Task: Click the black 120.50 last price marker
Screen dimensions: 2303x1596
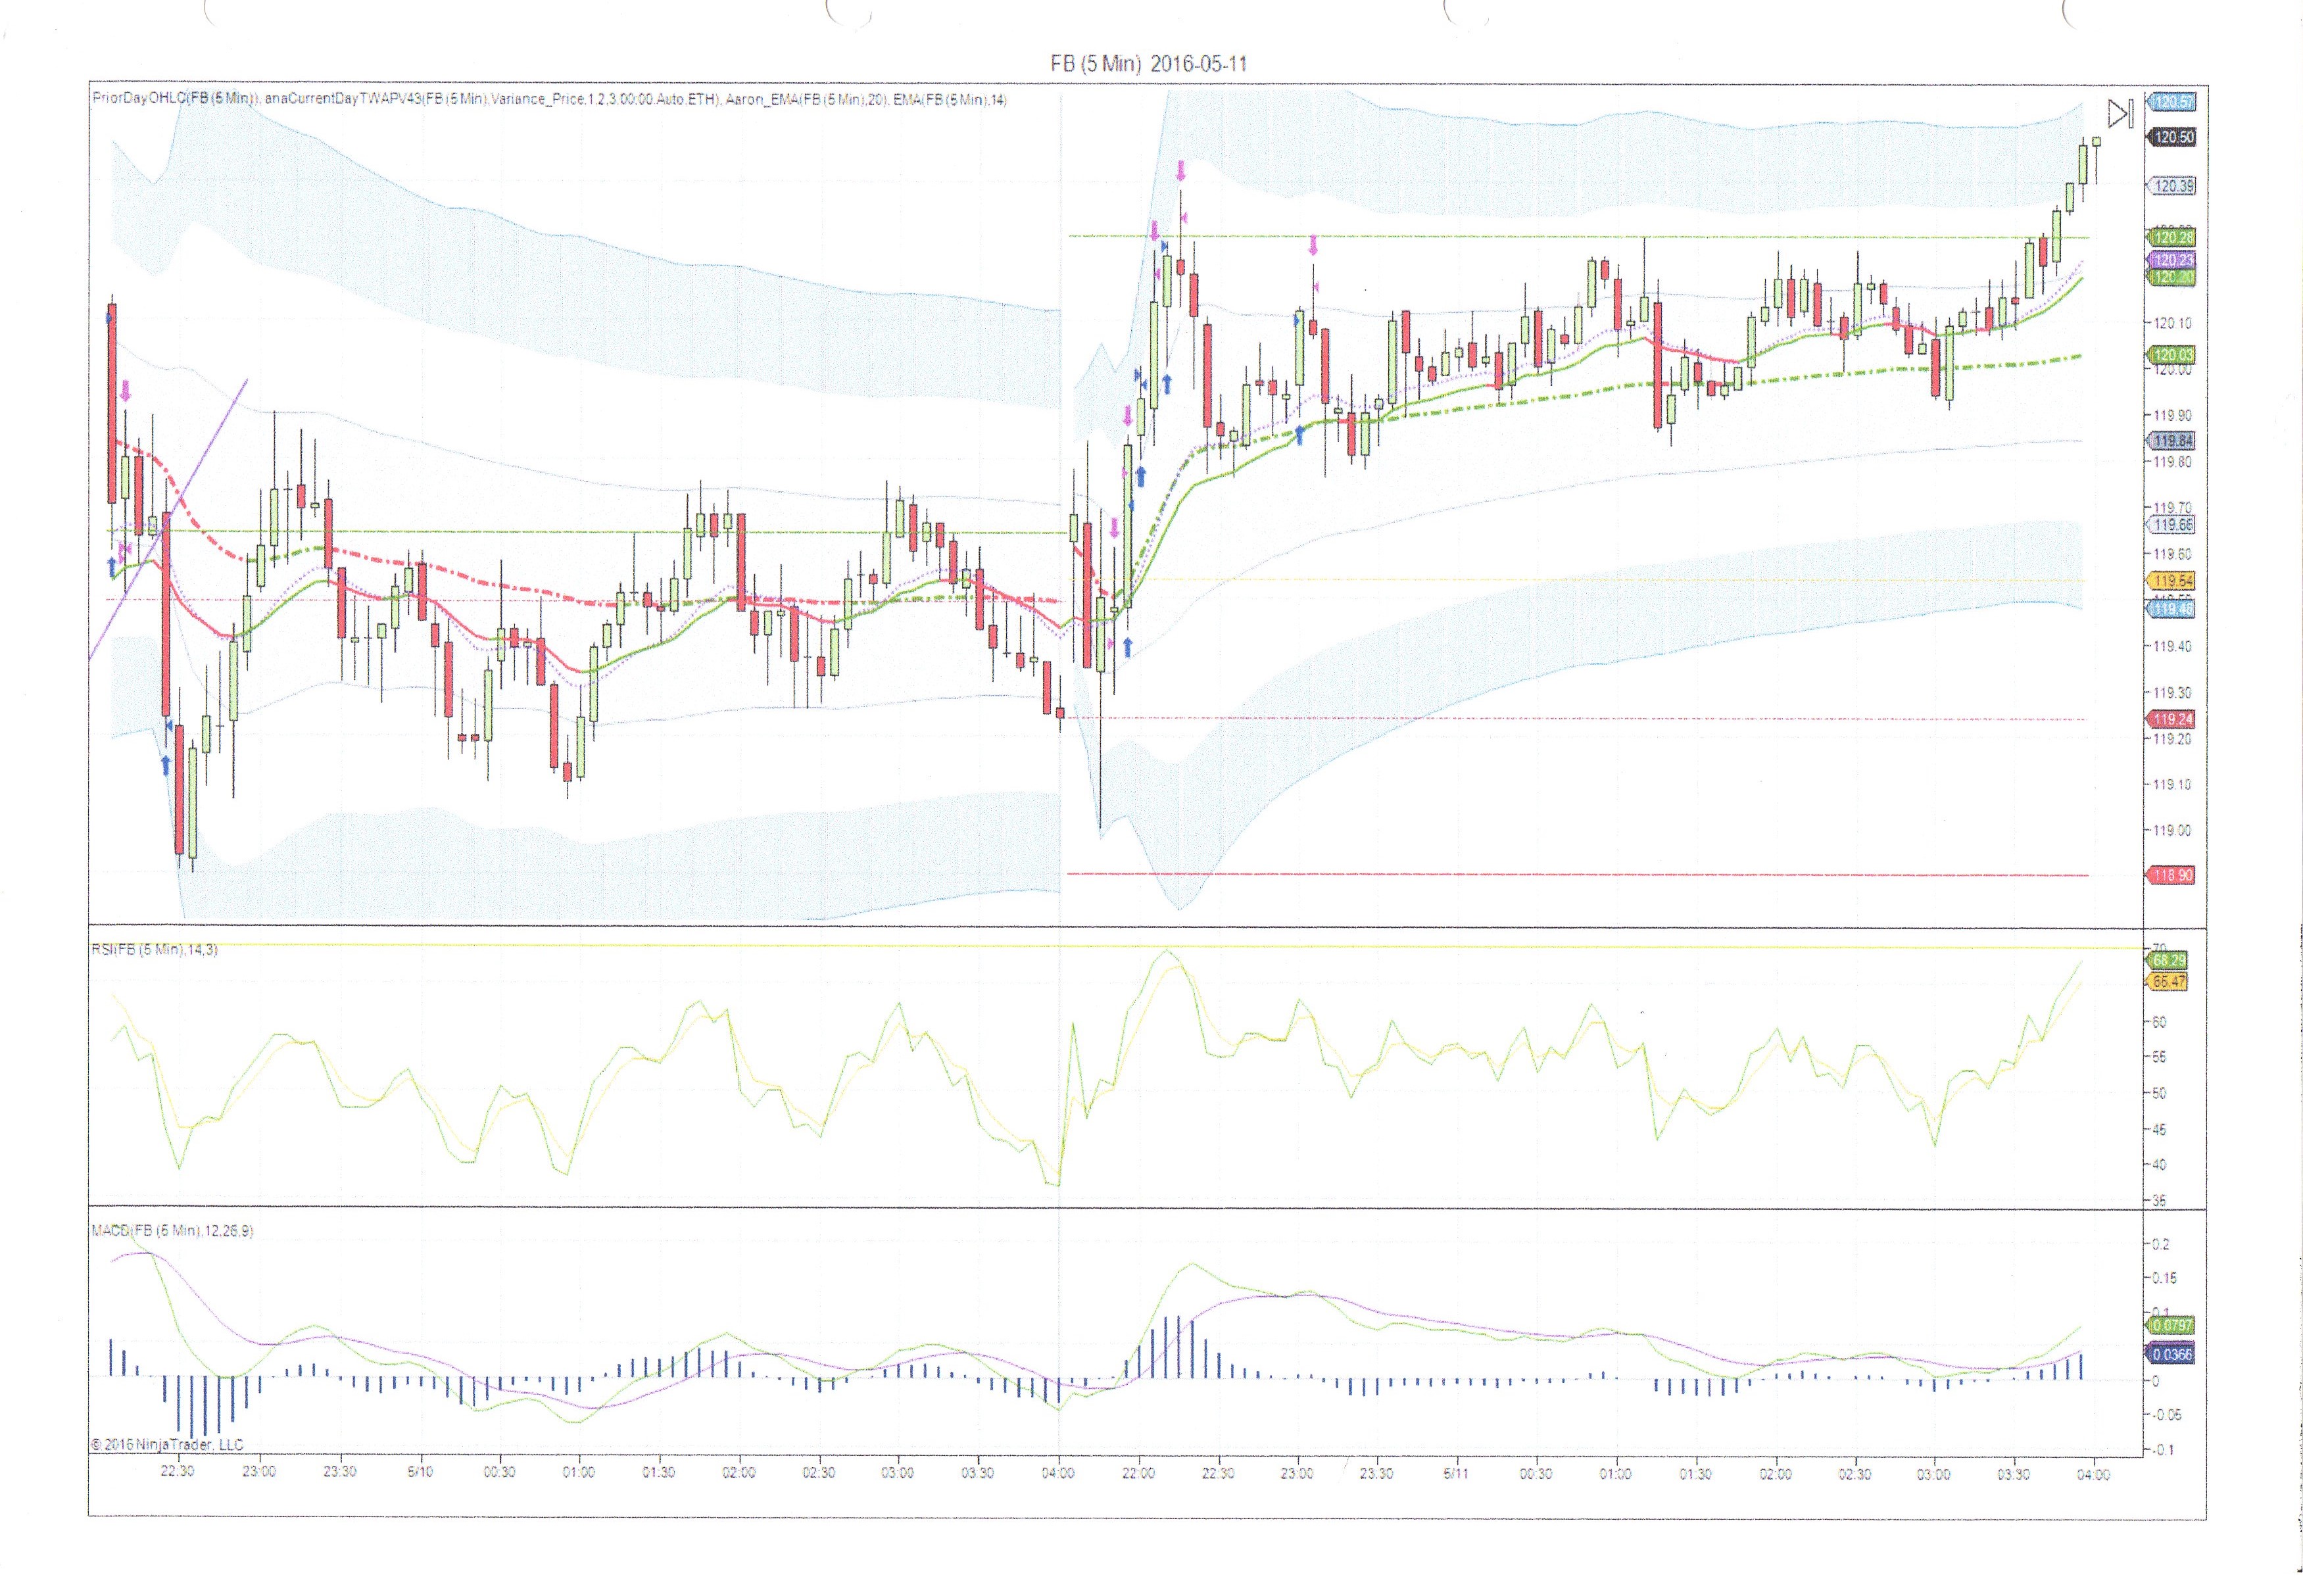Action: (x=2172, y=137)
